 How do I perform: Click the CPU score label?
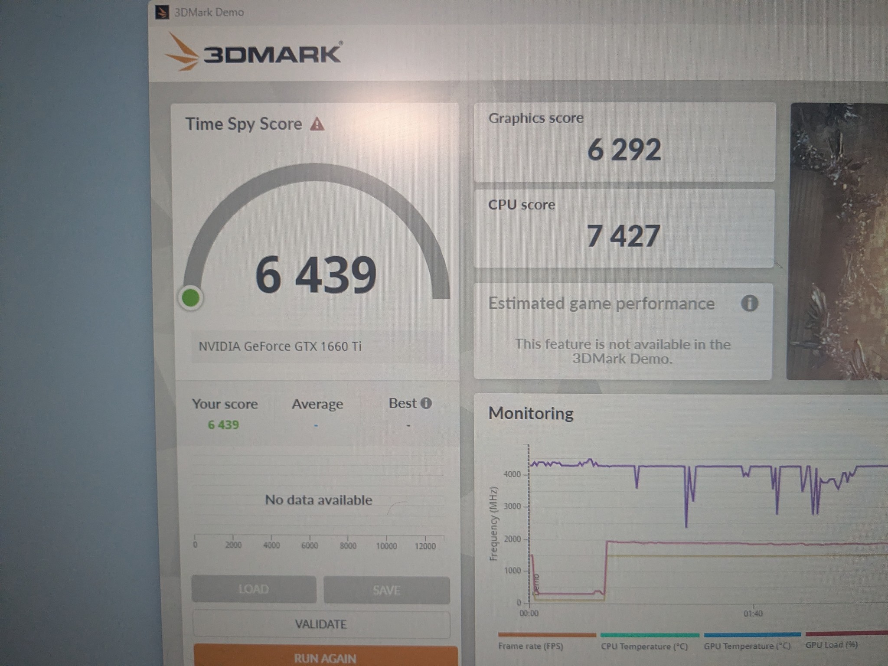[x=522, y=205]
